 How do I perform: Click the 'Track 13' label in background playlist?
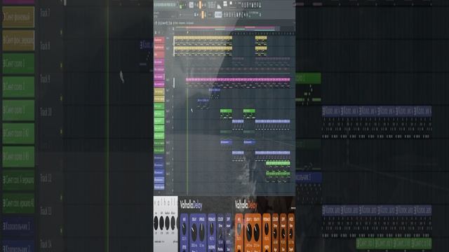click(x=46, y=211)
